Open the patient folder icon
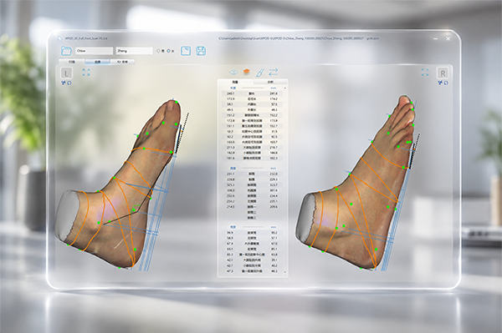The image size is (502, 333). [66, 51]
